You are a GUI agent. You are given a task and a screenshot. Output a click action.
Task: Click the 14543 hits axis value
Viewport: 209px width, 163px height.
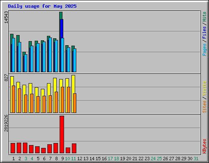[6, 17]
